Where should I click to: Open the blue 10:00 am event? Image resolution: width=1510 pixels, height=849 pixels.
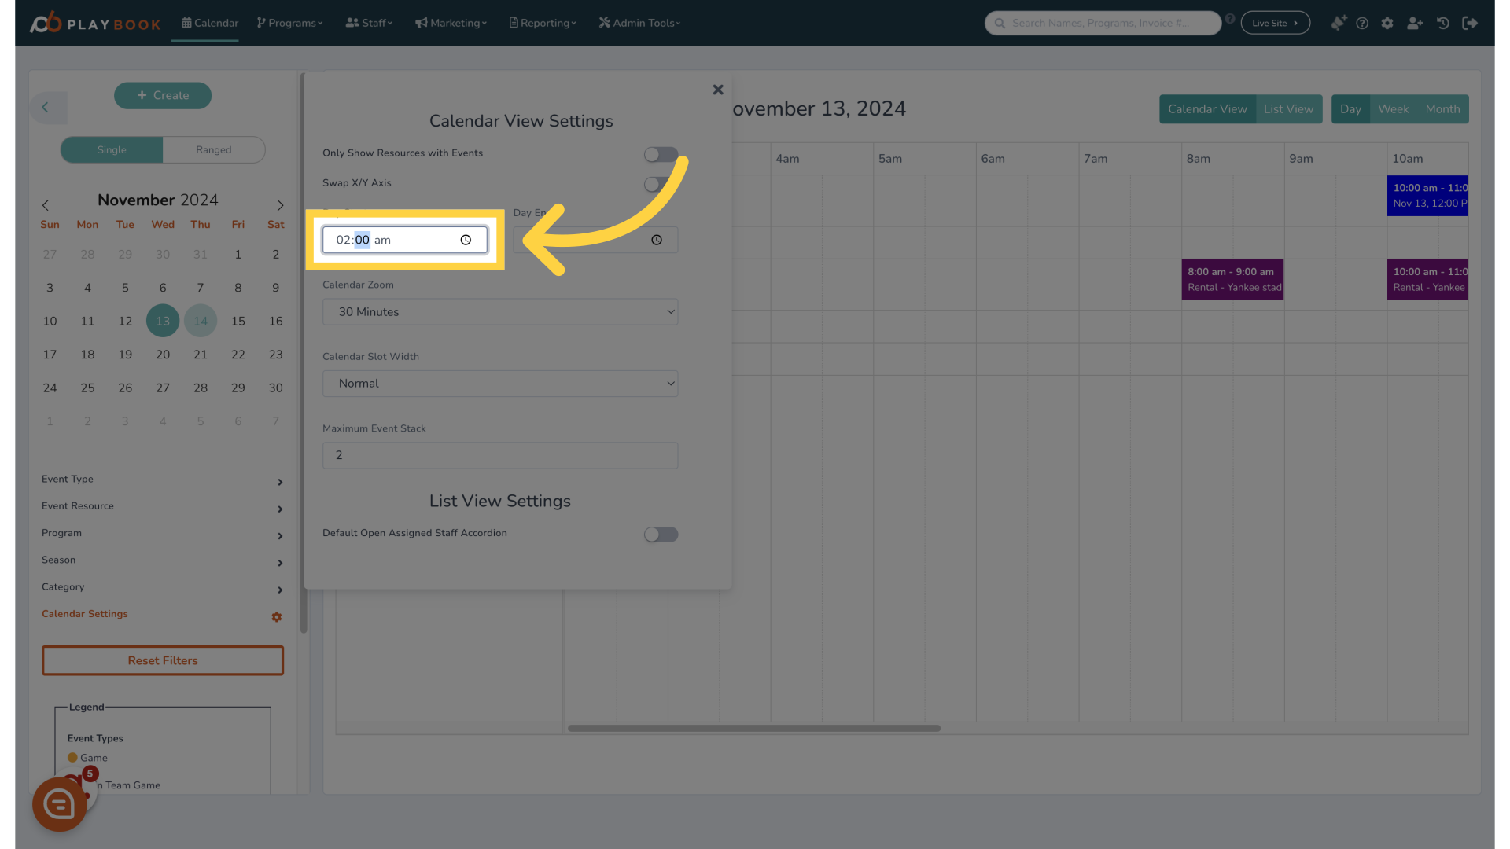point(1427,196)
